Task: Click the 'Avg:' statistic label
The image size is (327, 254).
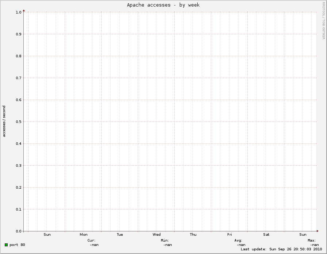Action: (x=238, y=240)
